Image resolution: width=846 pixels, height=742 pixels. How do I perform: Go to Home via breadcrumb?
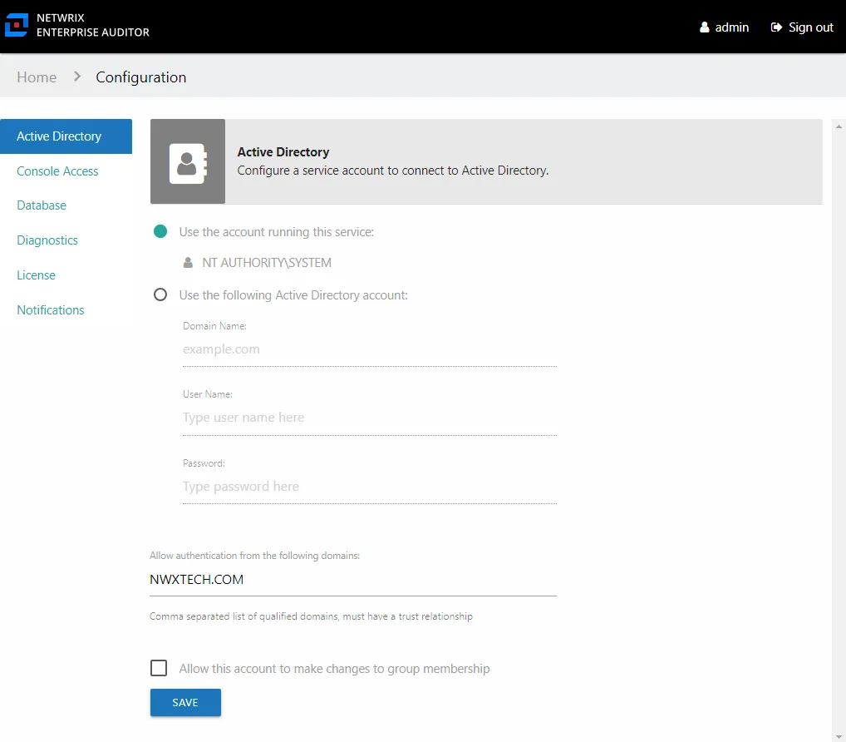coord(37,77)
